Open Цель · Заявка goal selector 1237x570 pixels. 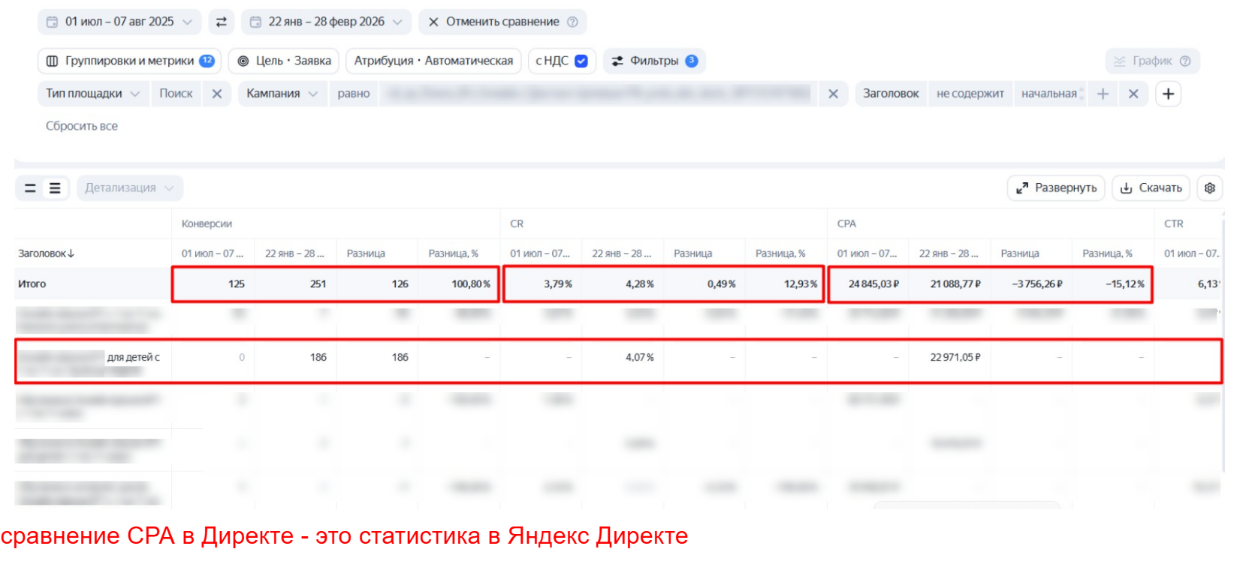[285, 61]
